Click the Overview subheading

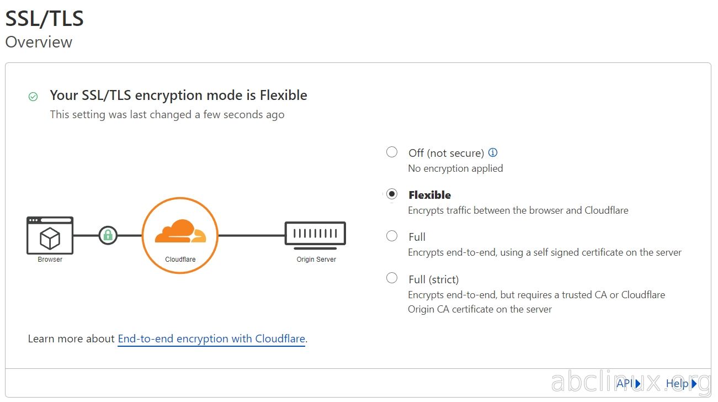pyautogui.click(x=39, y=42)
